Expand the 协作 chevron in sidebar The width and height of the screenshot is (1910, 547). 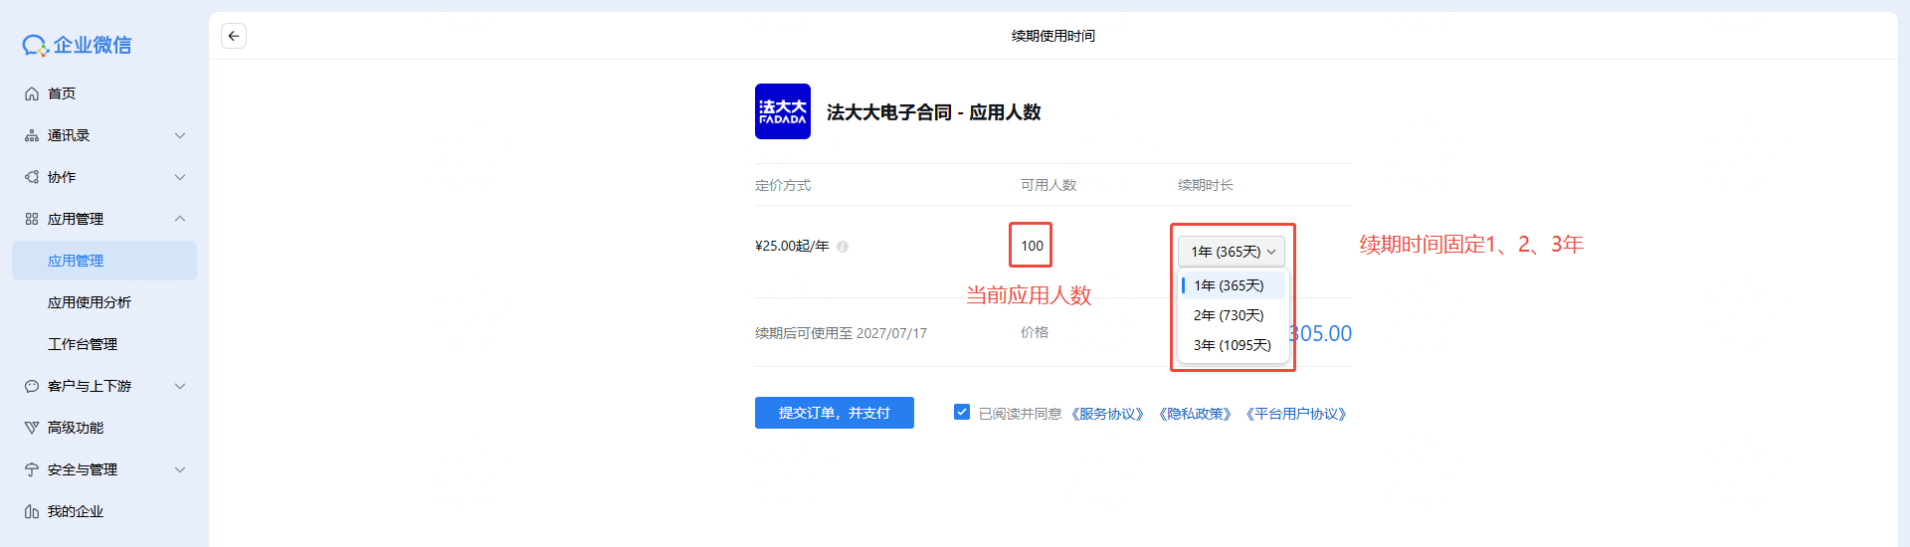180,177
